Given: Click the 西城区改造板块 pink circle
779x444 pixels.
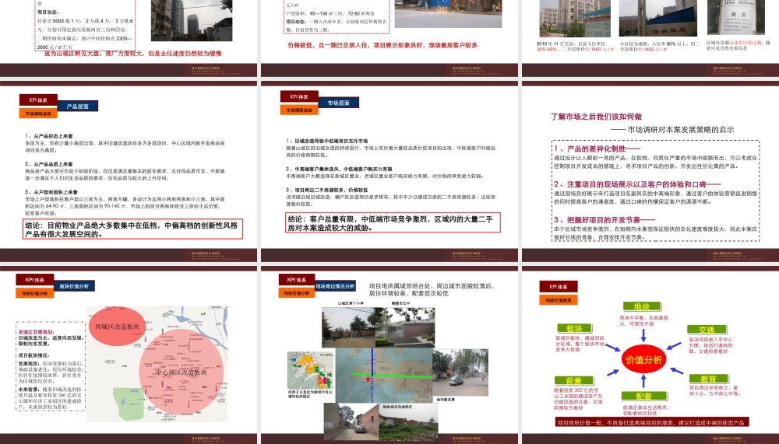Looking at the screenshot, I should click(x=117, y=327).
